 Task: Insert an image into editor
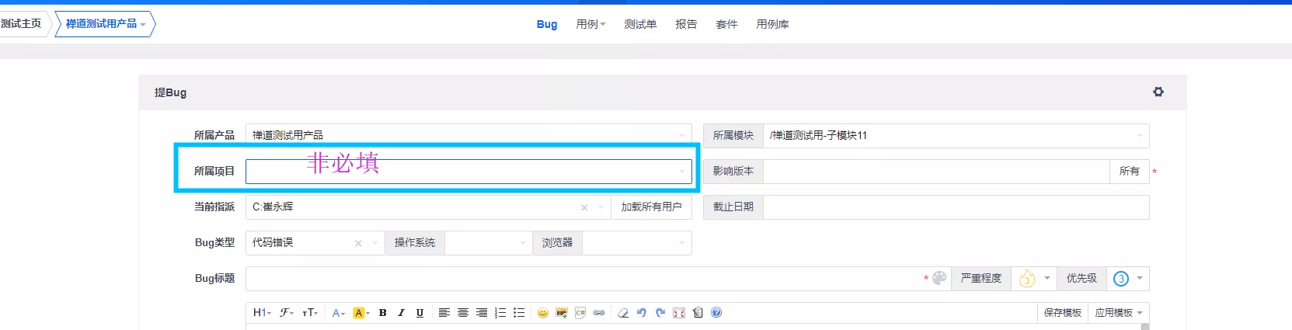coord(561,313)
